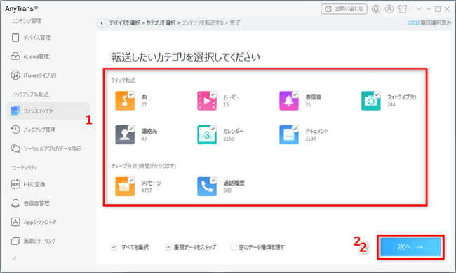
Task: Open the notification bell in title bar
Action: tap(376, 9)
